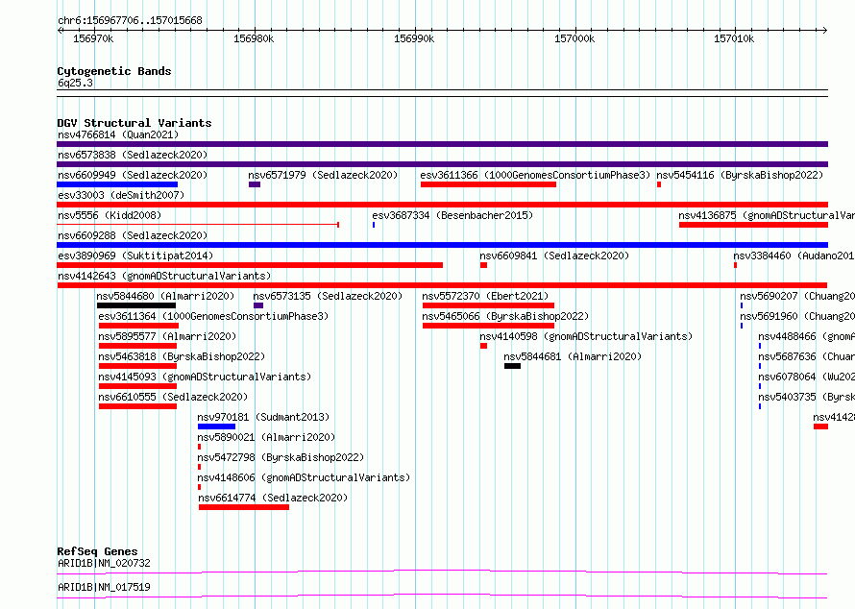
Task: Open nsv3384460 (Audano) variant label
Action: [794, 256]
